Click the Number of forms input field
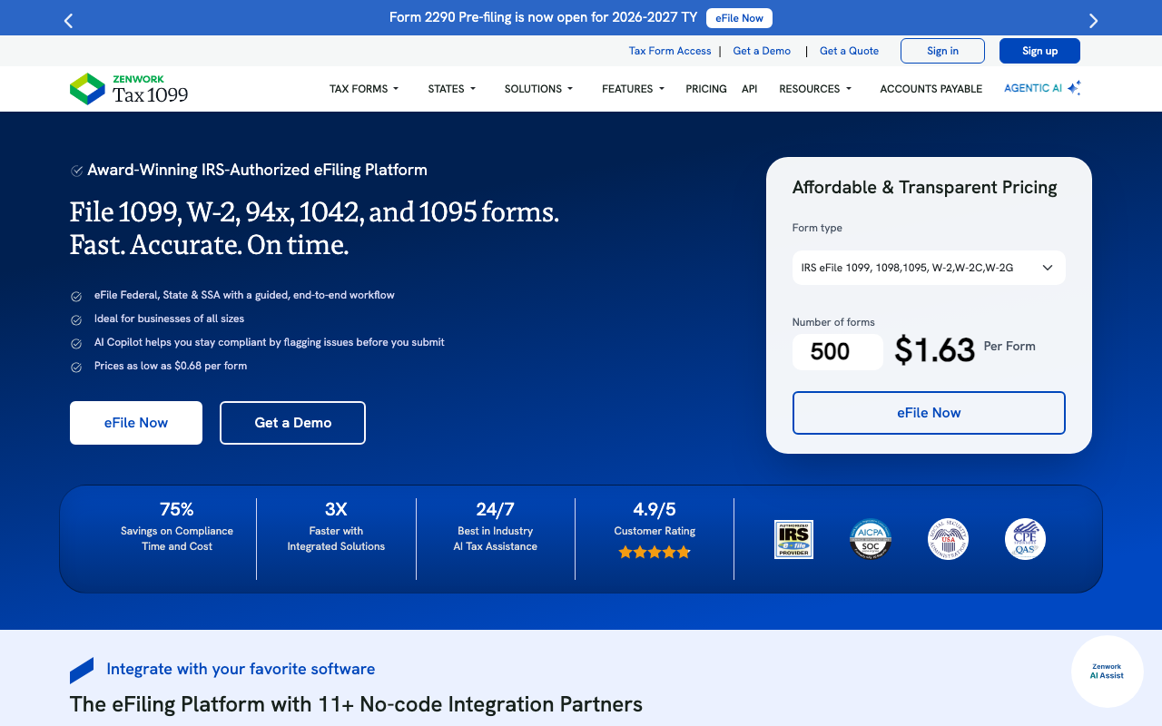The height and width of the screenshot is (726, 1162). pos(837,352)
